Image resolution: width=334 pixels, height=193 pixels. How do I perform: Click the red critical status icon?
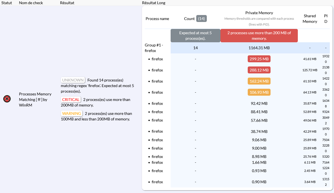click(x=7, y=99)
